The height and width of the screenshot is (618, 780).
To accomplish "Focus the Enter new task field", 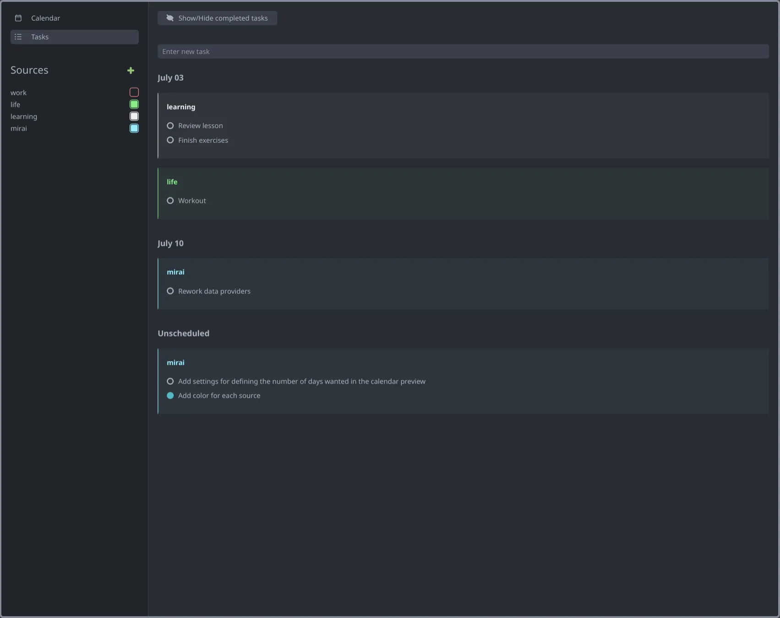I will point(463,51).
